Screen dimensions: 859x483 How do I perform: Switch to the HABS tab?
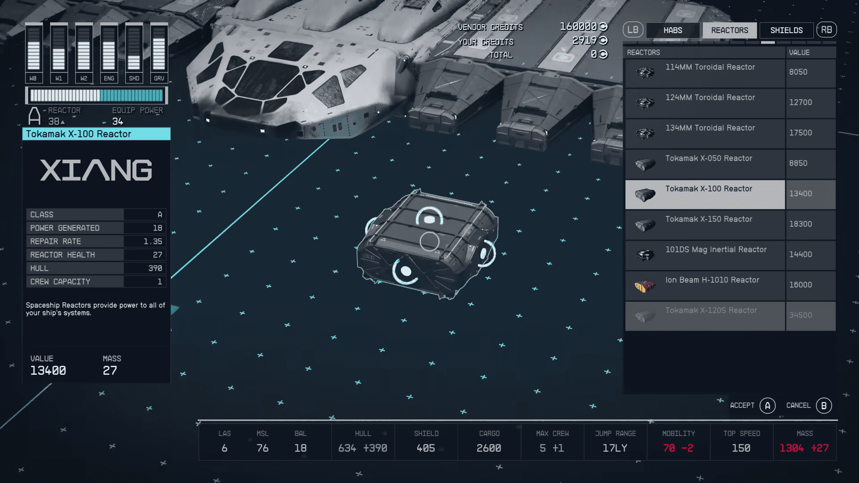click(x=673, y=30)
